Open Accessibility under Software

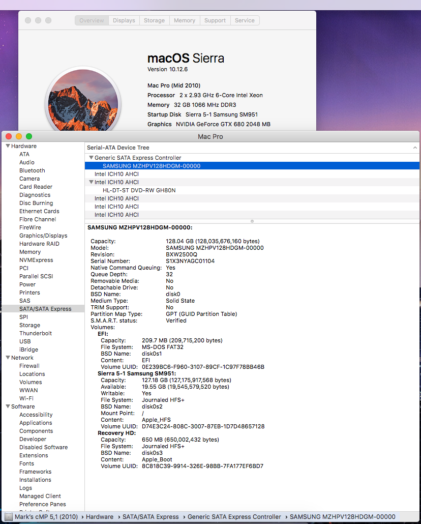click(36, 415)
